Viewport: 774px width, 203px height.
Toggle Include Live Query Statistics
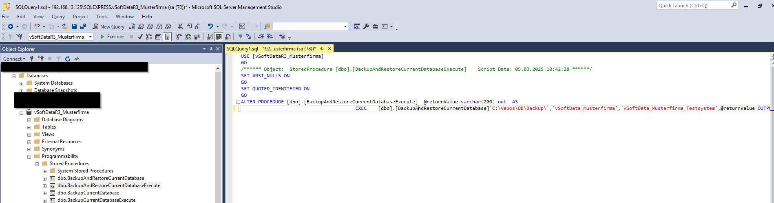tap(188, 37)
